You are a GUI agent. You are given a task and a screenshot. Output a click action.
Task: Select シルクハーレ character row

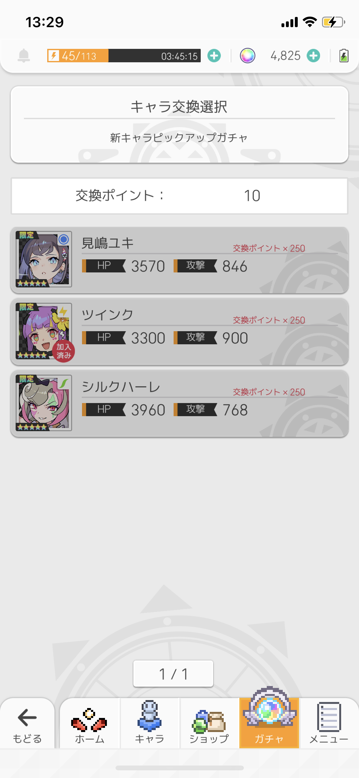pos(179,404)
